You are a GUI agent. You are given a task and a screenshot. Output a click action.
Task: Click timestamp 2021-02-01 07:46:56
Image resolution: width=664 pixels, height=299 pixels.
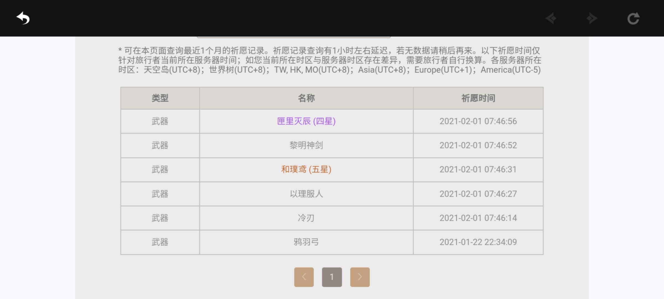pos(478,121)
